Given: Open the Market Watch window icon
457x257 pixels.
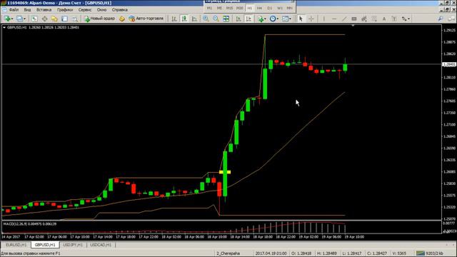Looking at the screenshot, I should click(34, 19).
